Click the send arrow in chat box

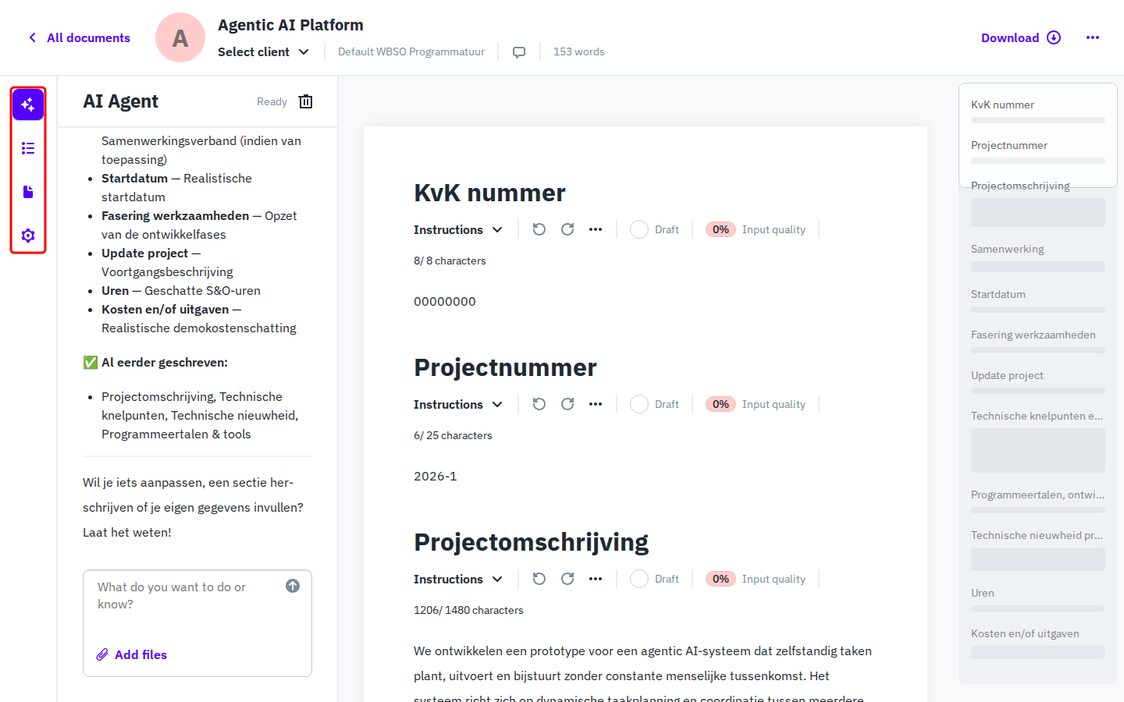(x=293, y=586)
